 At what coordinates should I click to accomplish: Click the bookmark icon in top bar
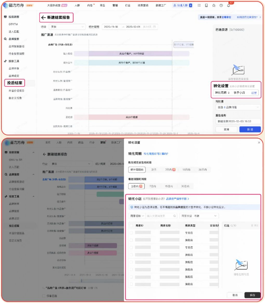click(x=213, y=5)
